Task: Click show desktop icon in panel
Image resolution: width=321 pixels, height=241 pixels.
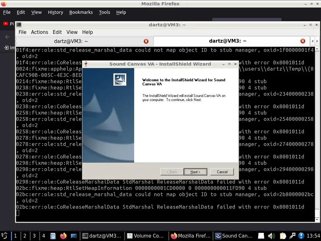Action: [x=73, y=236]
